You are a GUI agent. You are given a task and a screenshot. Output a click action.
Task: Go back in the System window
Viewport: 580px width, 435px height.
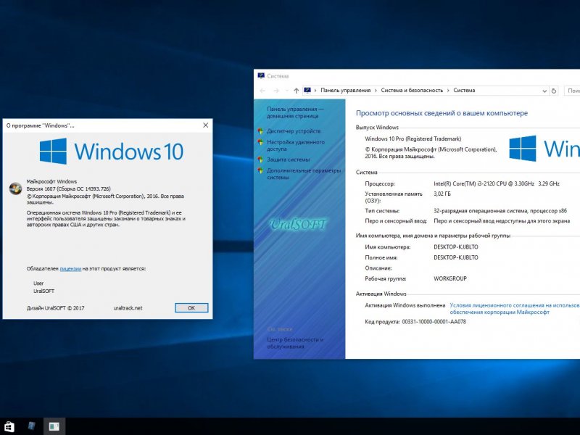pyautogui.click(x=262, y=91)
